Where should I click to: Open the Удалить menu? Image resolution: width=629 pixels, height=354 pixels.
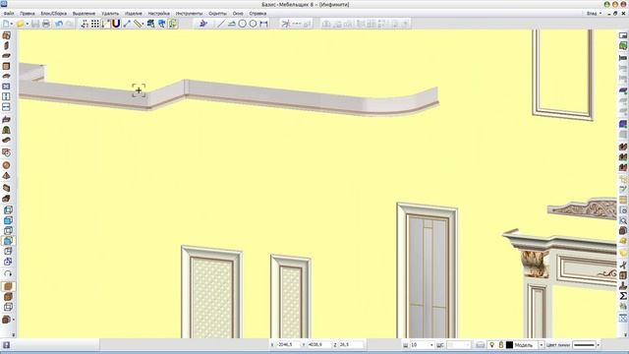110,13
